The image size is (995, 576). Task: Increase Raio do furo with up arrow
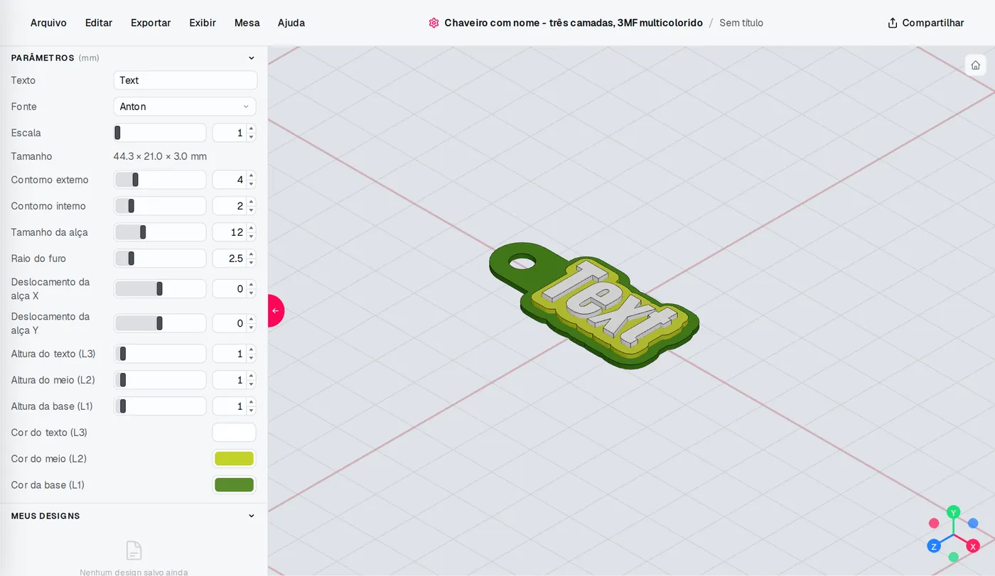(x=251, y=254)
